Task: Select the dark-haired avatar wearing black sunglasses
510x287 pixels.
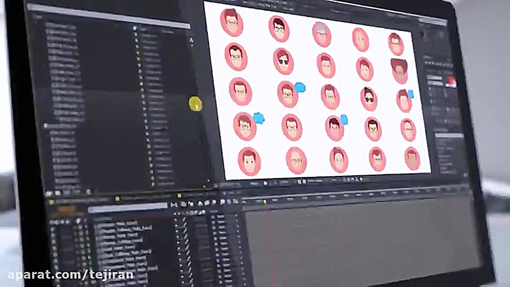Action: click(368, 99)
